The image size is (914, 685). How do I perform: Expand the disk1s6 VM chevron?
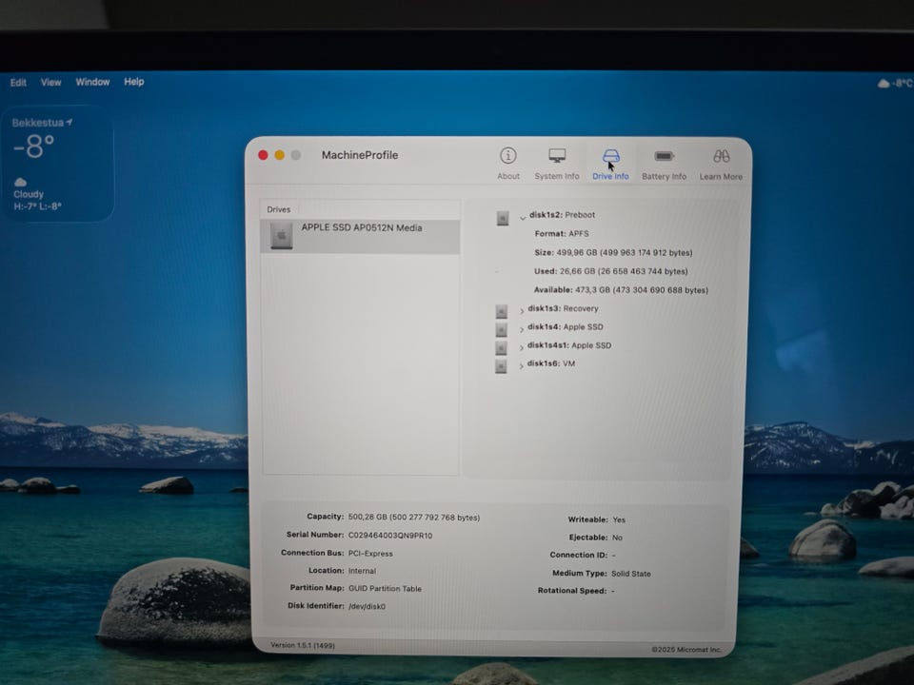(522, 366)
